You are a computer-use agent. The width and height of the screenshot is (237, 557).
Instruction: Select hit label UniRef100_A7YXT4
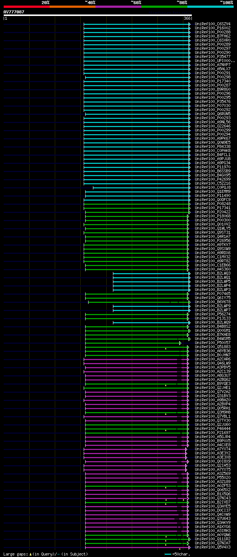213,449
